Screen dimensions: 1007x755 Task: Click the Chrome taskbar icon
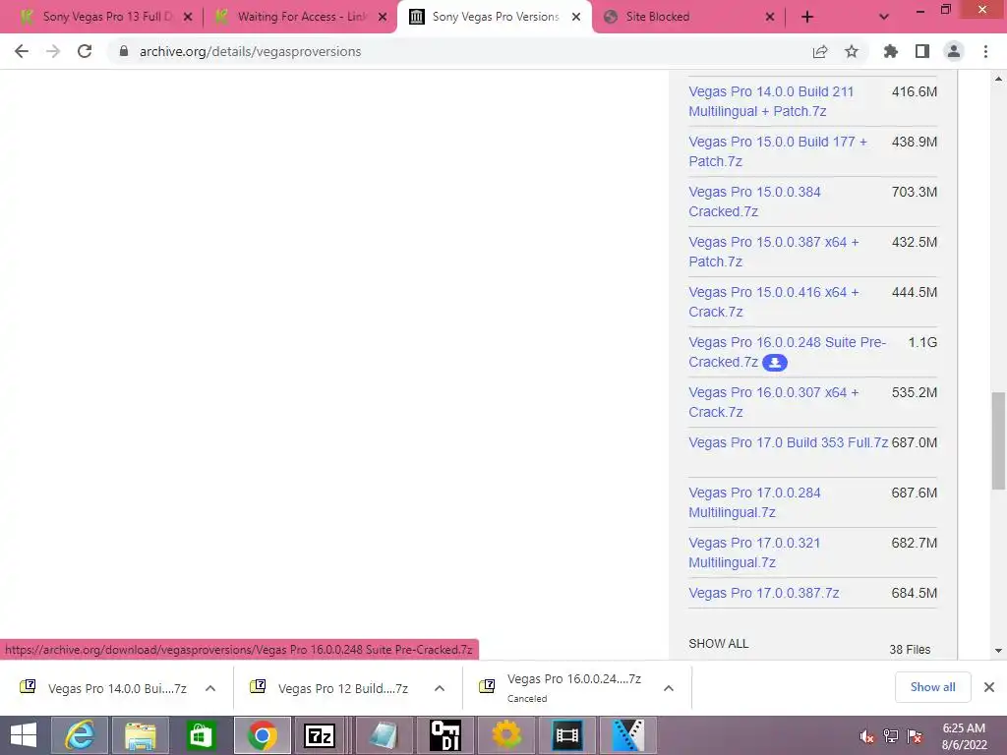point(262,735)
